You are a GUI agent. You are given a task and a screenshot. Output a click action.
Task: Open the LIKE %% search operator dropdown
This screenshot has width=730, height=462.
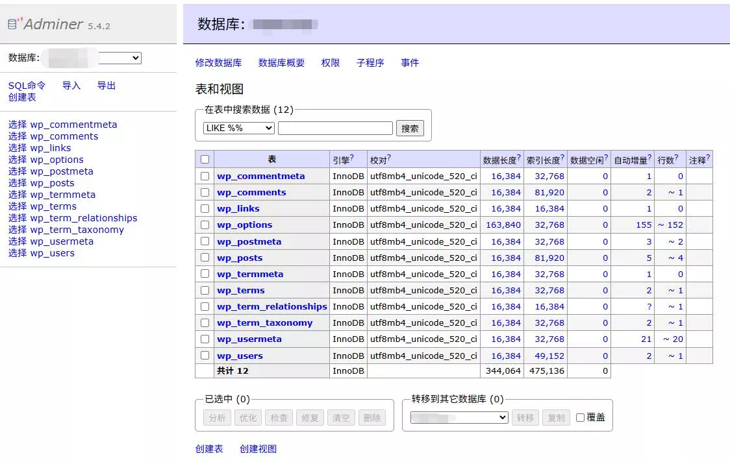(238, 128)
